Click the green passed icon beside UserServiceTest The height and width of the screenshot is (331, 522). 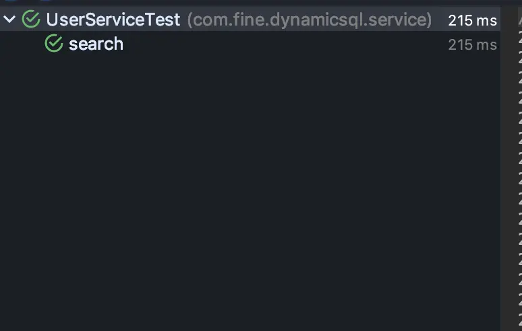[30, 20]
